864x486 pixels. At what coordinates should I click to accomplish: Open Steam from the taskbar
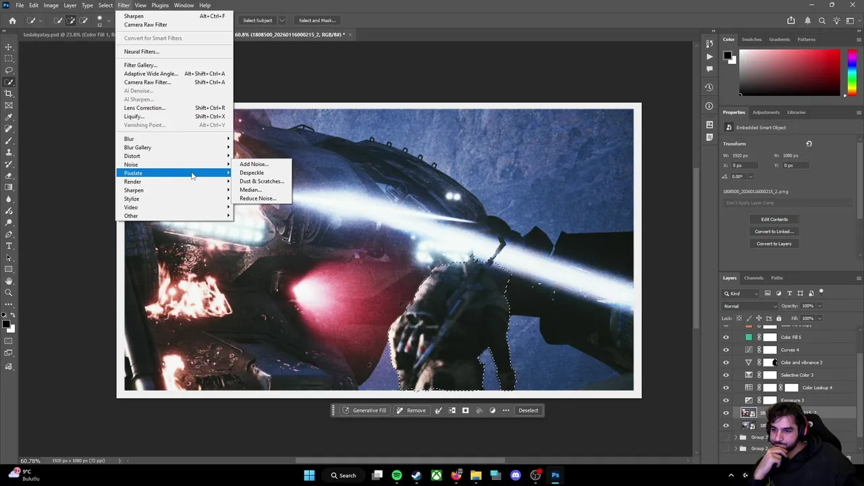[416, 475]
